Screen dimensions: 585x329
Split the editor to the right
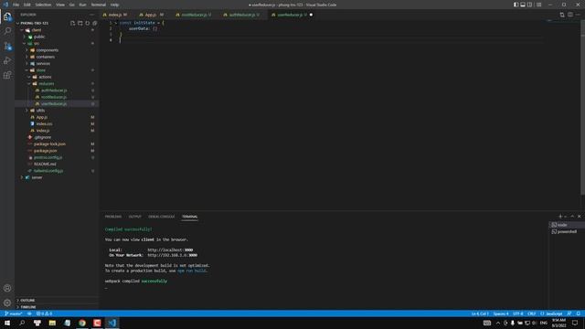[570, 15]
